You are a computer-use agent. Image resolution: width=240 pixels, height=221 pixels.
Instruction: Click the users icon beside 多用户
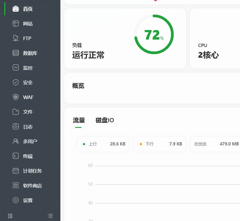(x=15, y=141)
